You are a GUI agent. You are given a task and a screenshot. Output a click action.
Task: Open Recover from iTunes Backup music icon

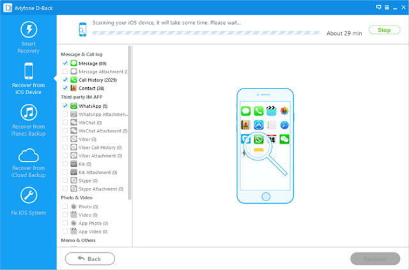click(29, 112)
